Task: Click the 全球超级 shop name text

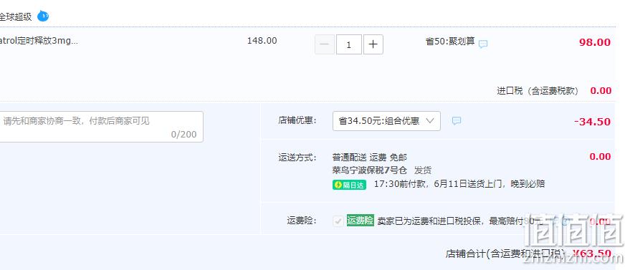Action: [x=16, y=17]
